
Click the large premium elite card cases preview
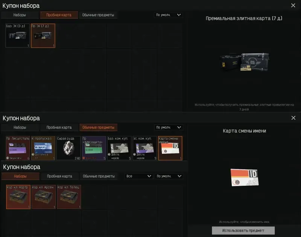244,62
